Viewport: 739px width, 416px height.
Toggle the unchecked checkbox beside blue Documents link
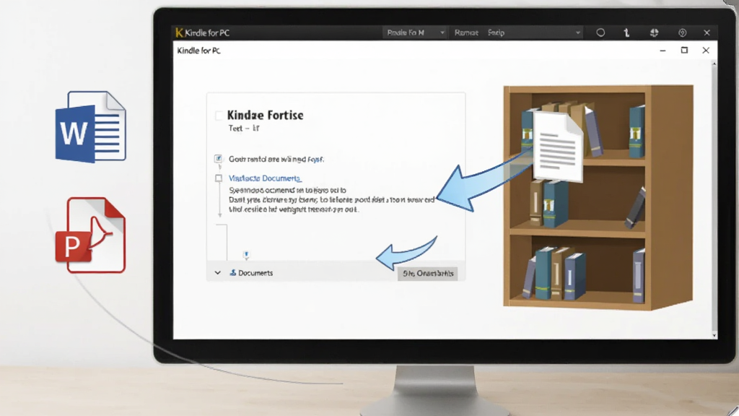point(219,178)
